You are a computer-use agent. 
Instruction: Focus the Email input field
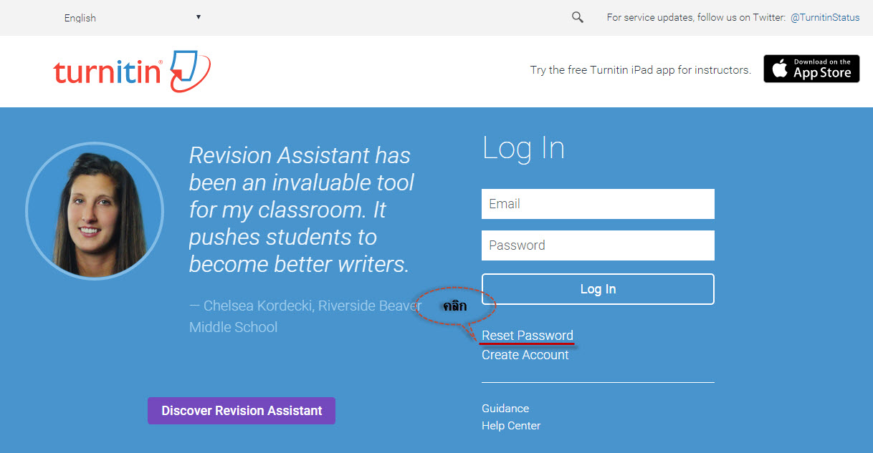pyautogui.click(x=598, y=204)
